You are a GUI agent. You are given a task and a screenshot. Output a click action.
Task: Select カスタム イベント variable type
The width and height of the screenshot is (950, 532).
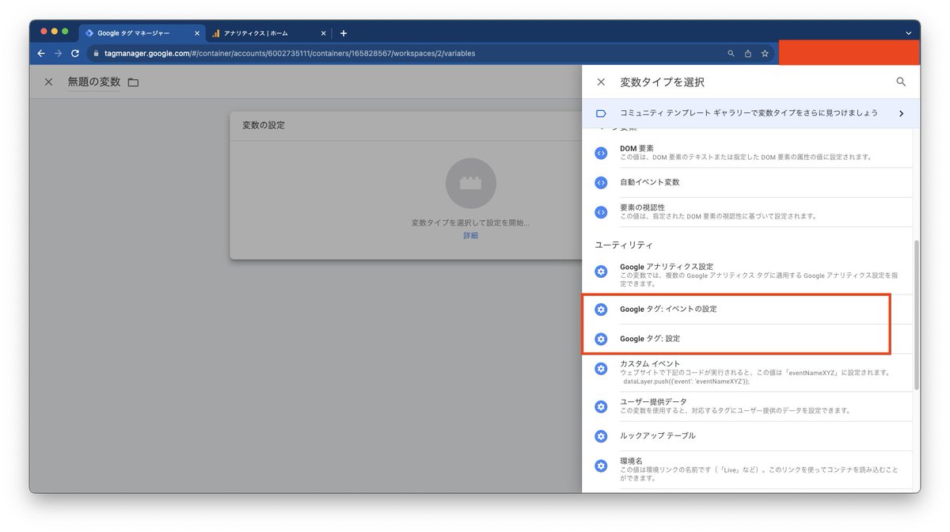(753, 373)
